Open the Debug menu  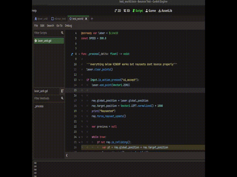click(x=68, y=26)
